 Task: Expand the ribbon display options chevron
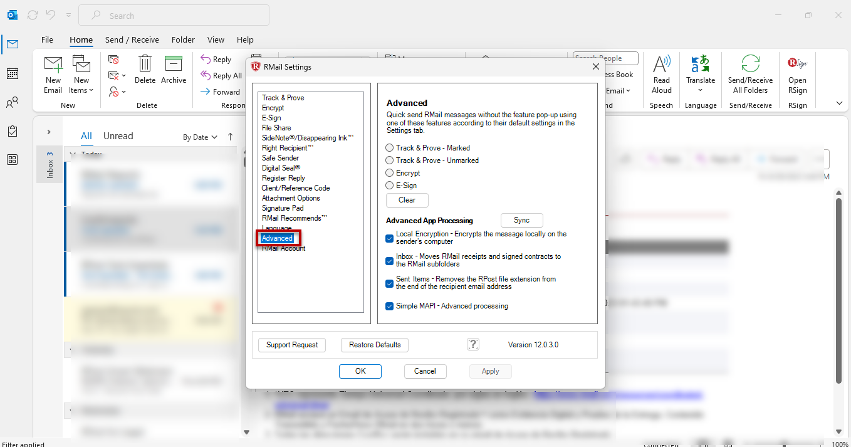(x=839, y=103)
